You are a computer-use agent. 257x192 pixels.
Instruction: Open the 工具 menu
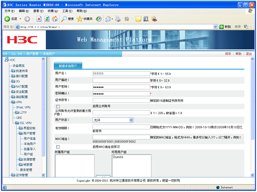tap(67, 11)
